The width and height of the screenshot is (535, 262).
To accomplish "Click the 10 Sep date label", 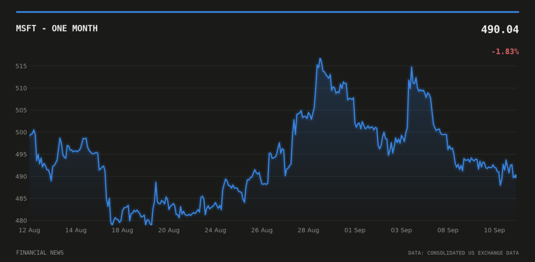I will click(x=494, y=230).
